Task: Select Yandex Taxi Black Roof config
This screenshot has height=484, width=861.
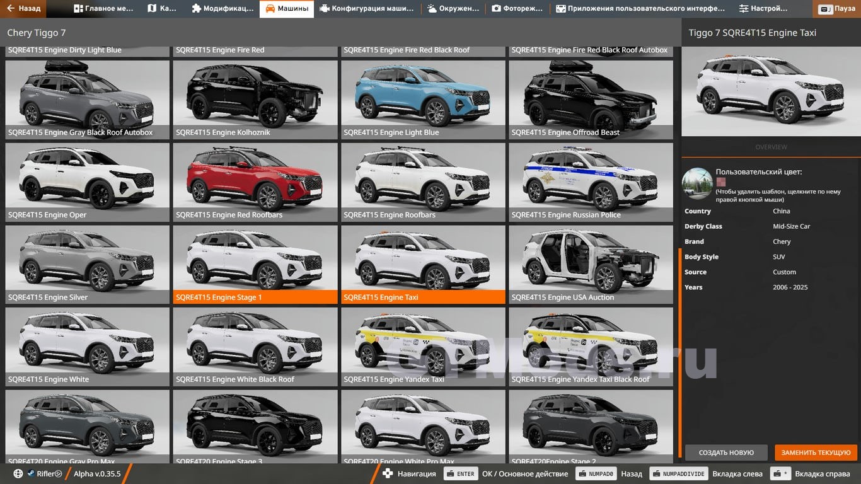Action: point(591,347)
